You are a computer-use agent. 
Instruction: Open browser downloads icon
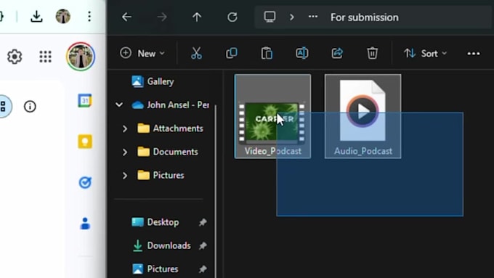click(x=36, y=17)
